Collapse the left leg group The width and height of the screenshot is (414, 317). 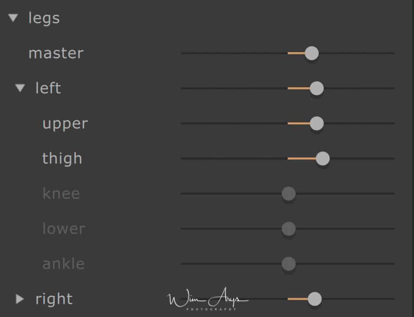(20, 88)
